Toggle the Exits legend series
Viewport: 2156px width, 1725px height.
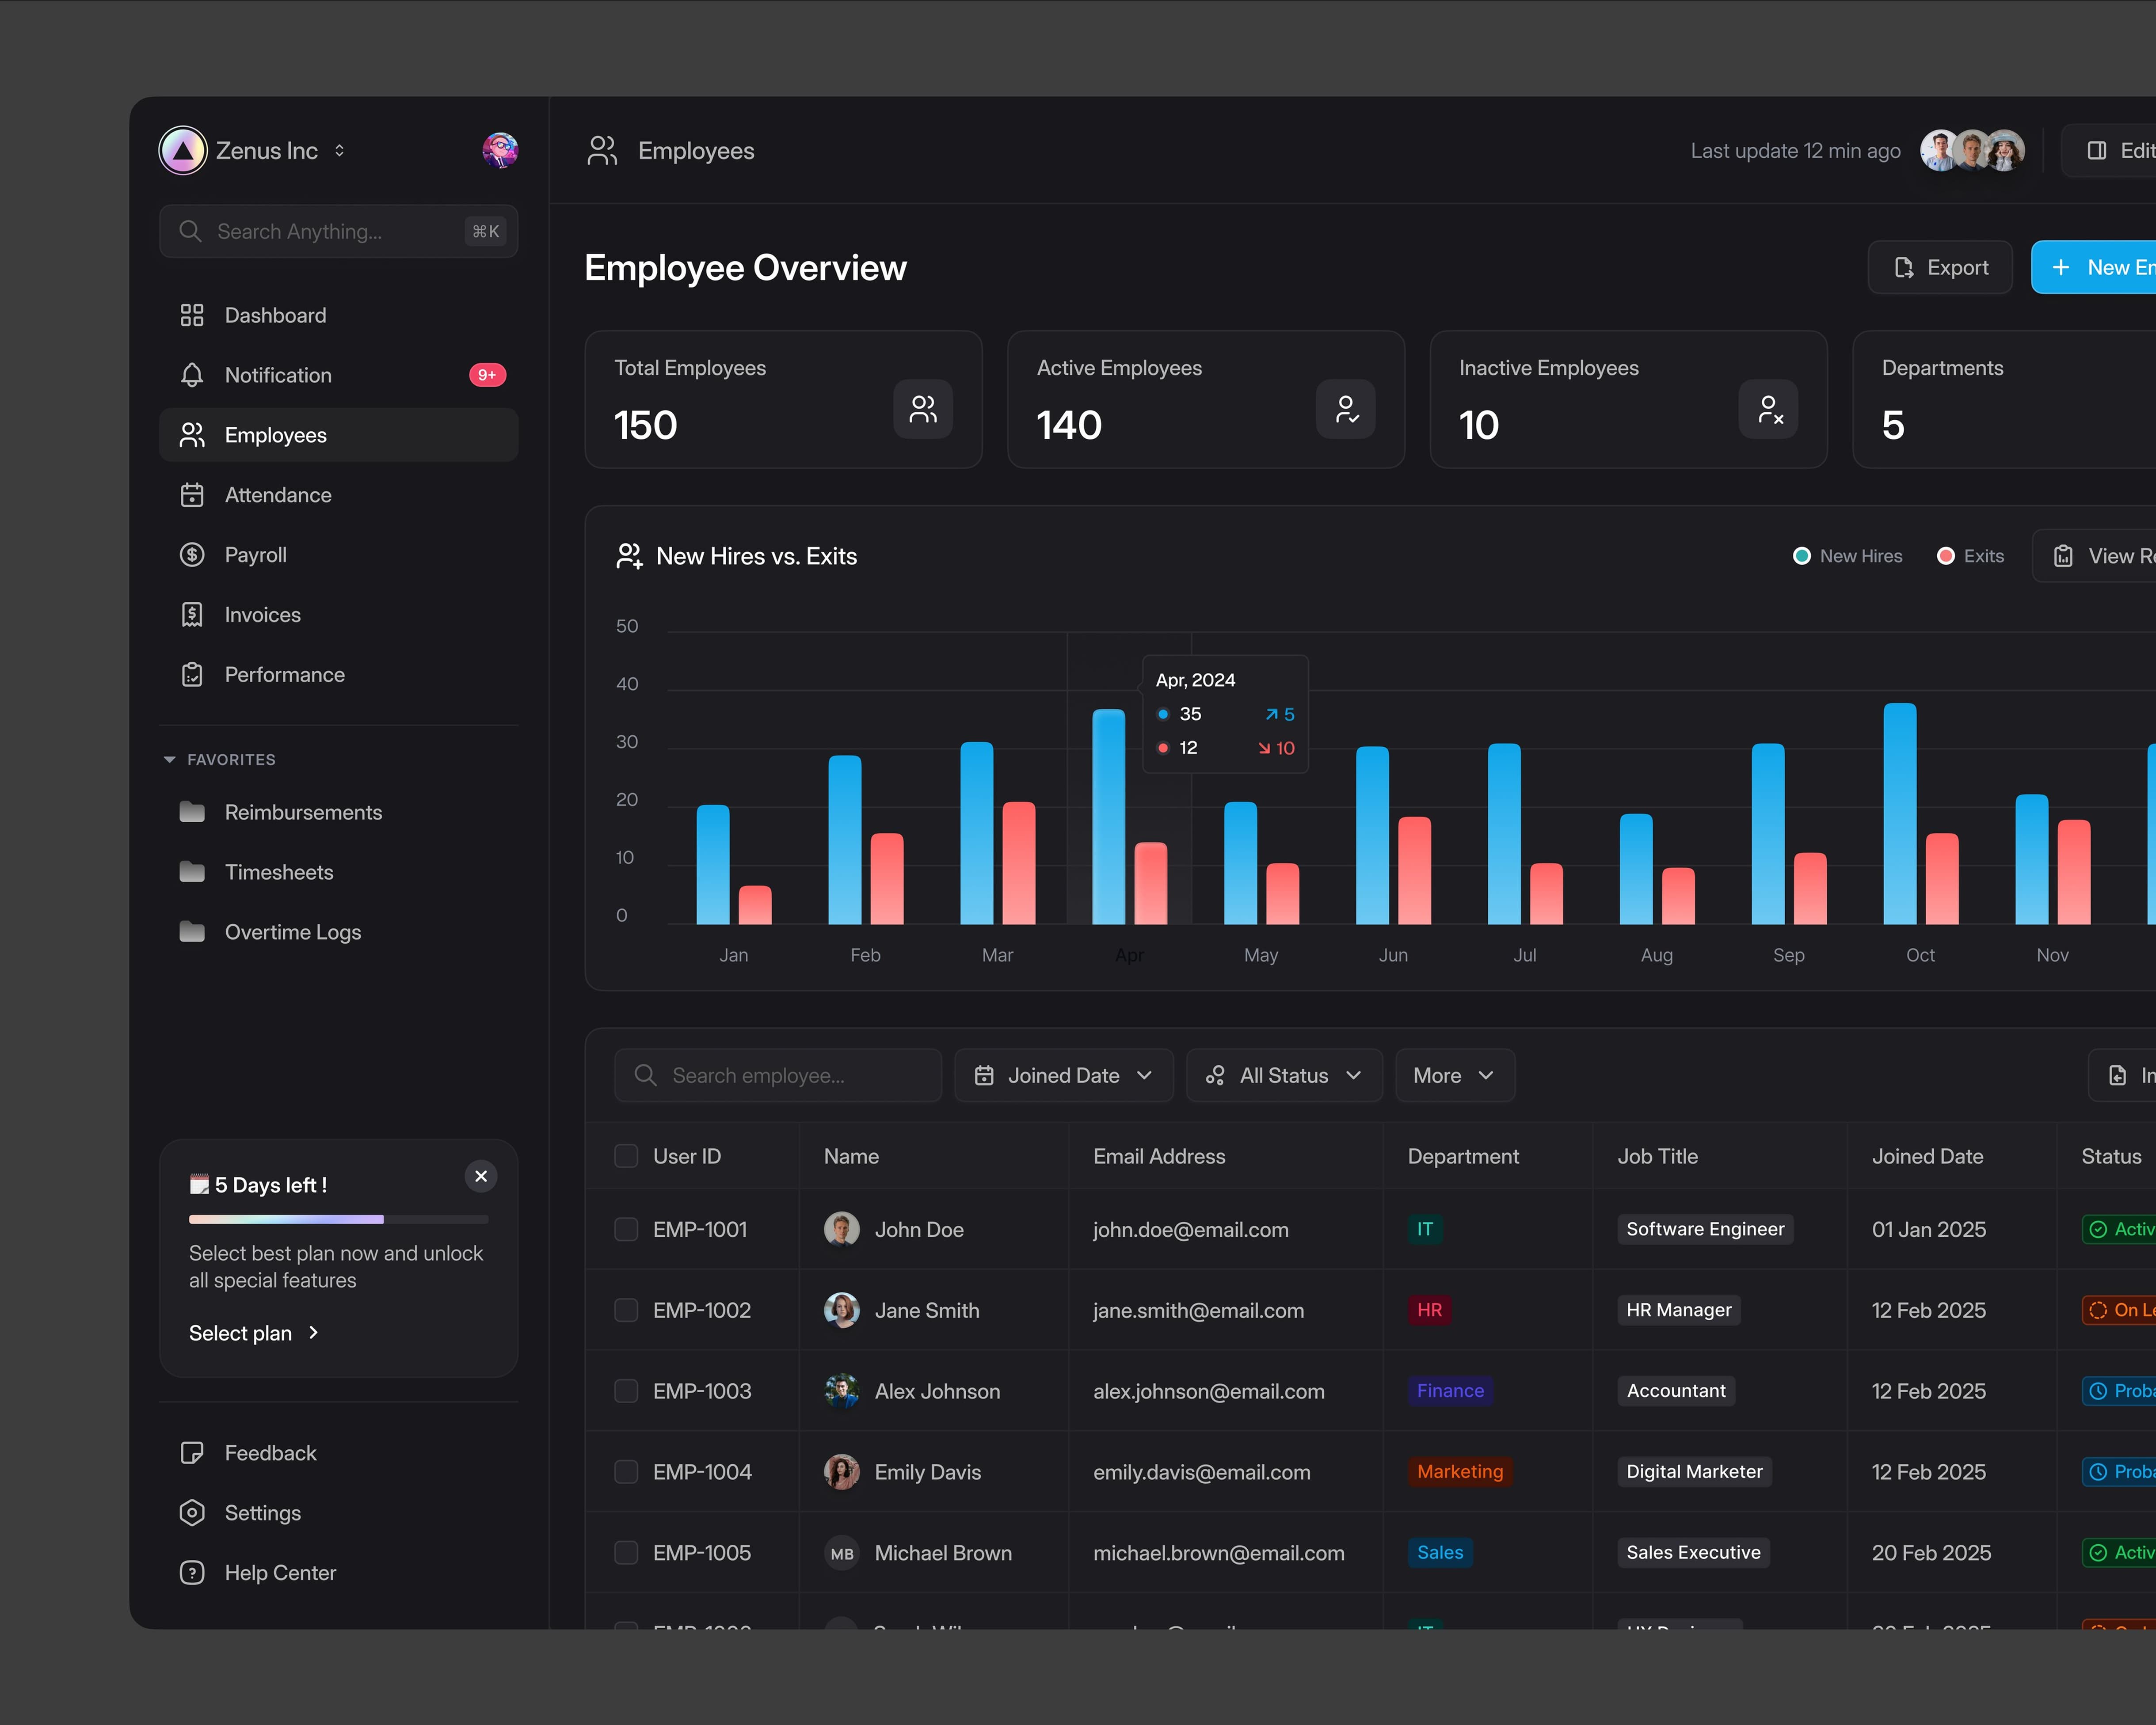tap(1971, 557)
